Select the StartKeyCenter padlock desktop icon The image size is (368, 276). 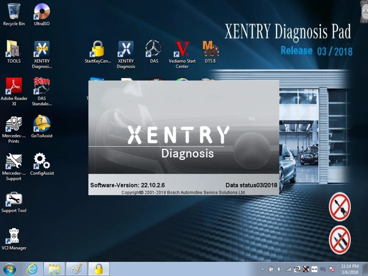[98, 52]
